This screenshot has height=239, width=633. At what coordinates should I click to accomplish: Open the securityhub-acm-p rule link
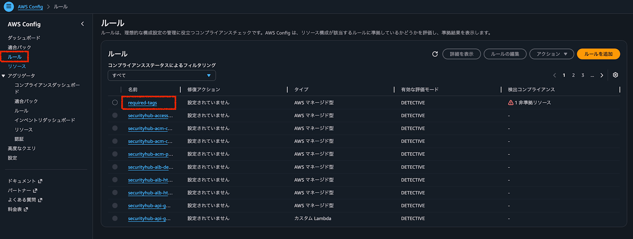(150, 154)
